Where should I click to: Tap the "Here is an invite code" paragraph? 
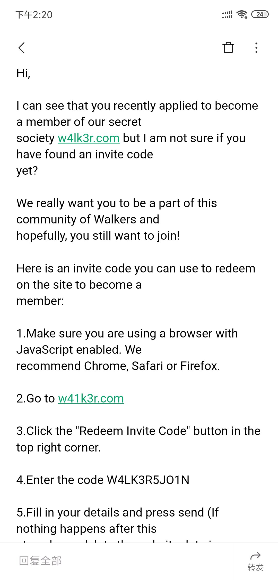pos(136,269)
